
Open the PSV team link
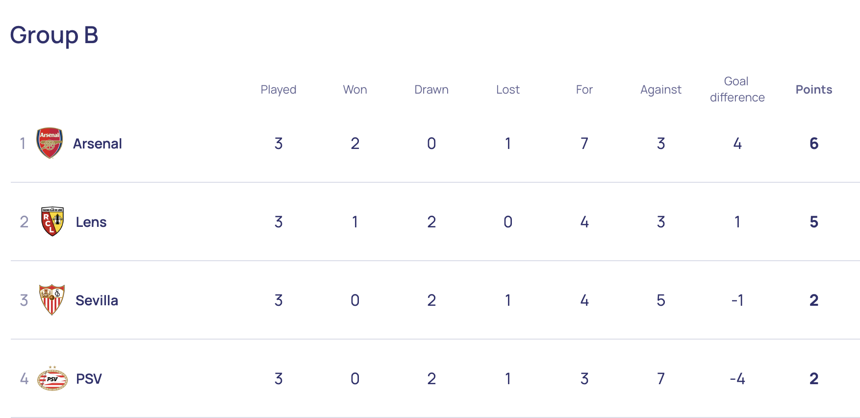(89, 379)
